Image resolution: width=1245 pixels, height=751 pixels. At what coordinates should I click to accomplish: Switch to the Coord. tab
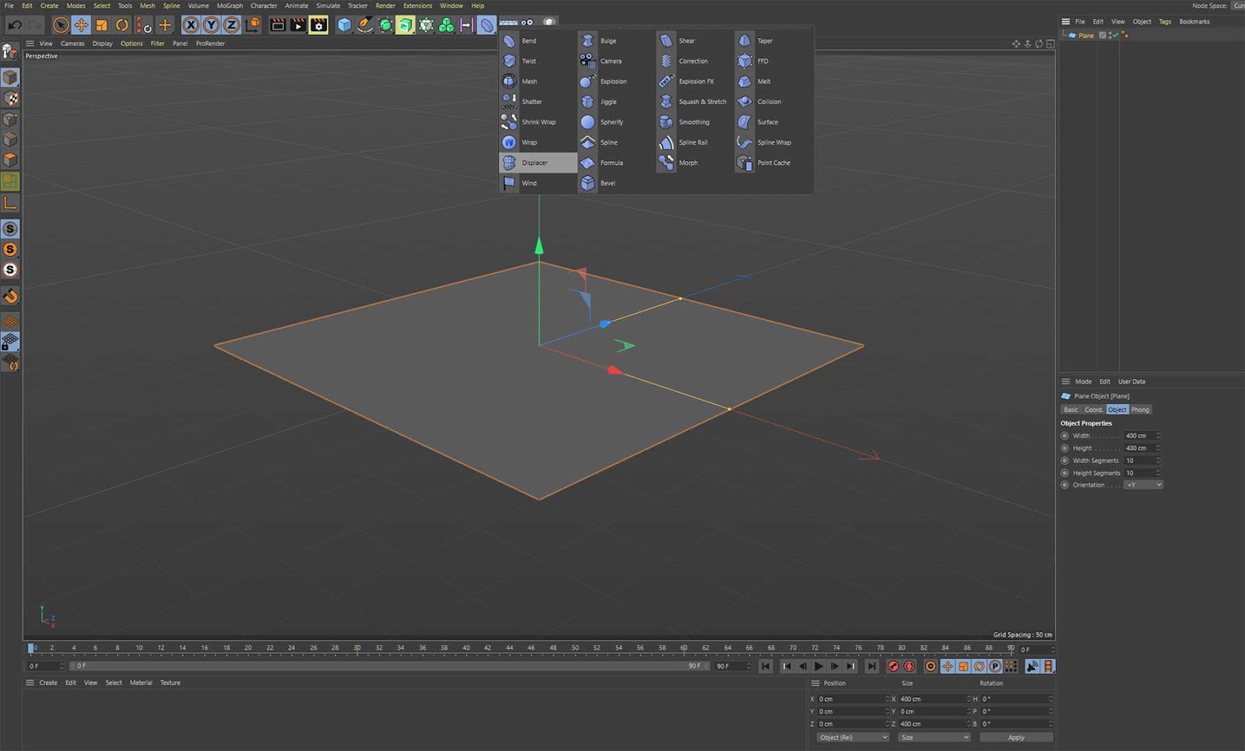point(1094,409)
